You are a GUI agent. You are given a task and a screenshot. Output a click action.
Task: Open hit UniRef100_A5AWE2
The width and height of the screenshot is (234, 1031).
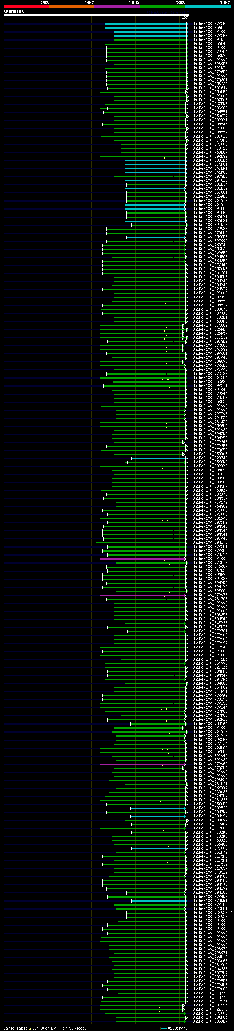[210, 92]
